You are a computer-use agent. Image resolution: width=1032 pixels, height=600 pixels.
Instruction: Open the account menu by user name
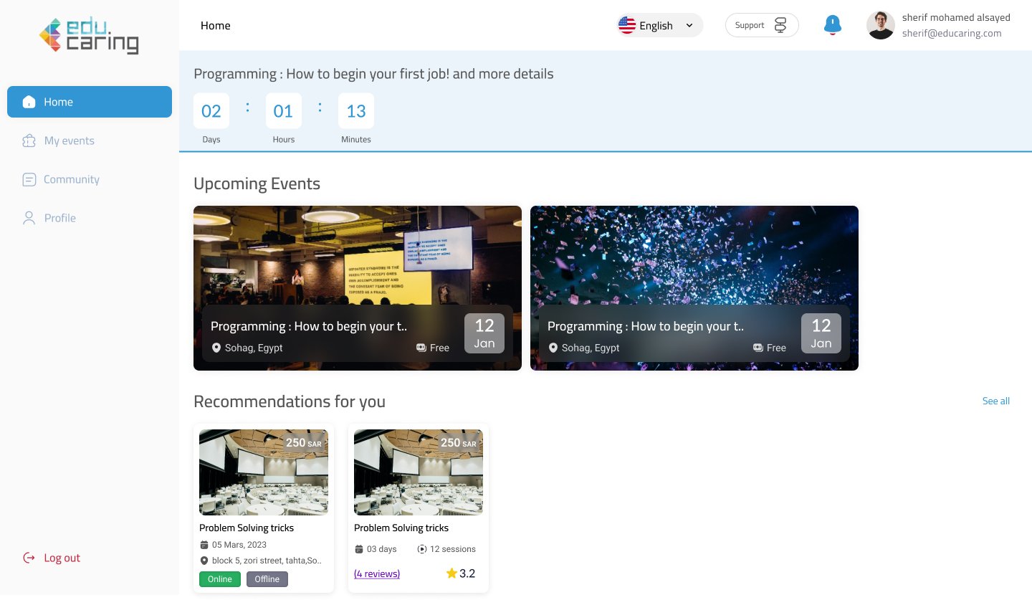point(955,18)
